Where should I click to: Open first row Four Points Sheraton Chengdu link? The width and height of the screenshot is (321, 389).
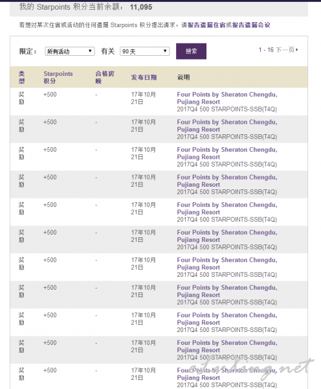[x=227, y=99]
